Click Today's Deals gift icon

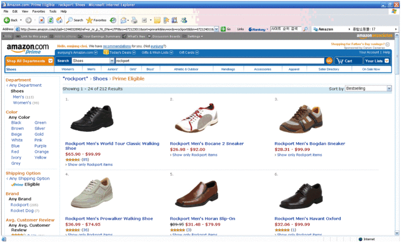tap(106, 52)
